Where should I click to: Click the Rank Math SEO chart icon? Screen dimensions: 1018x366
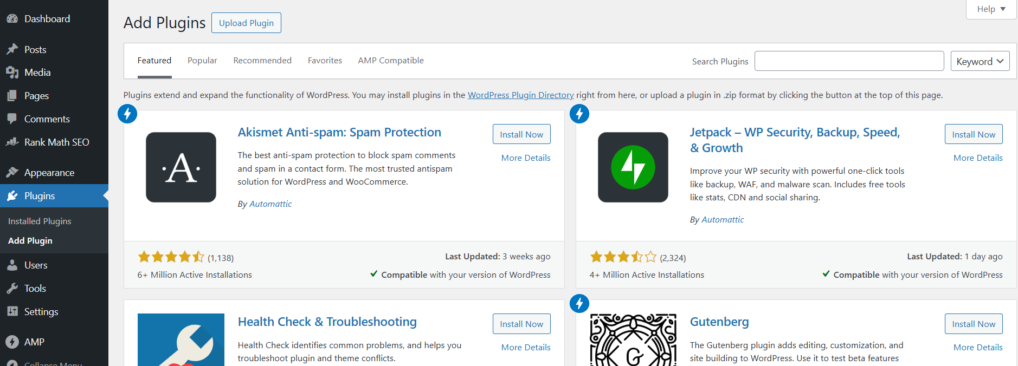click(12, 142)
